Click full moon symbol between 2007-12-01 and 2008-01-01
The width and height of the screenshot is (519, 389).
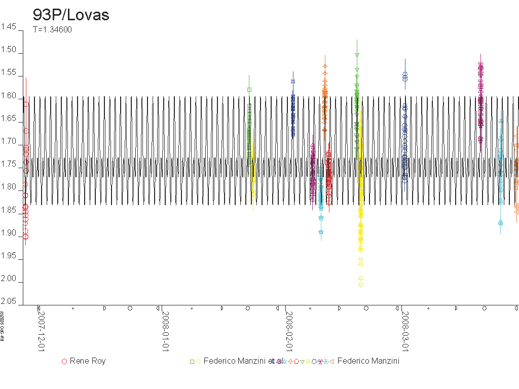[x=130, y=308]
